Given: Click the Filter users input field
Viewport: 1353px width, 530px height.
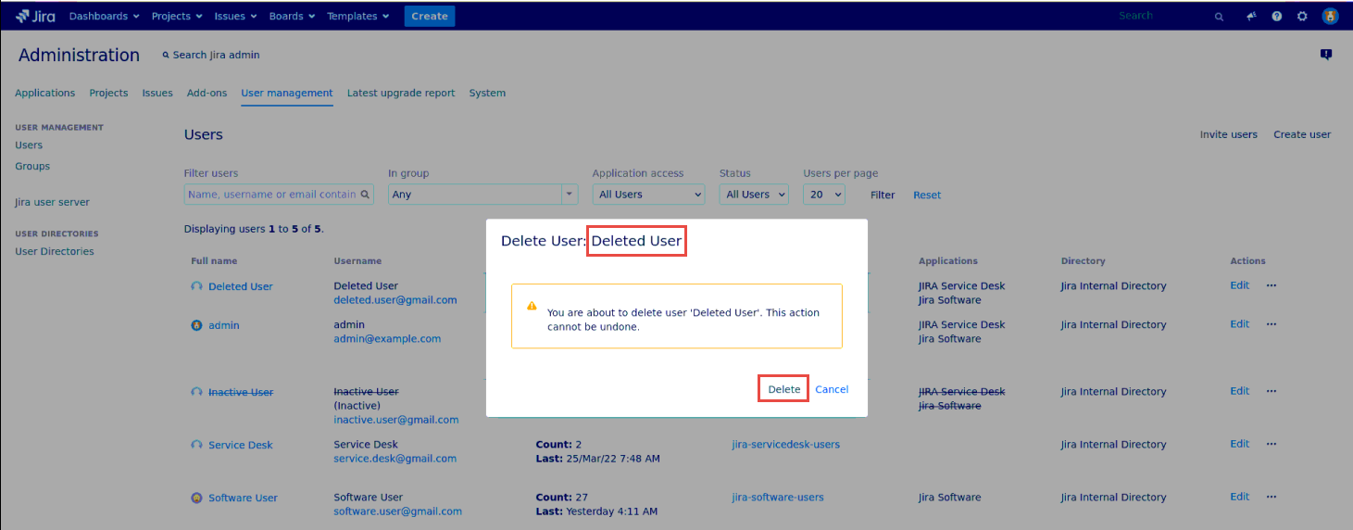Looking at the screenshot, I should 271,195.
